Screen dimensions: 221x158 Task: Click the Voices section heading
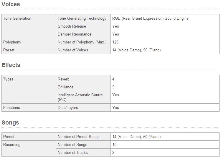[11, 4]
